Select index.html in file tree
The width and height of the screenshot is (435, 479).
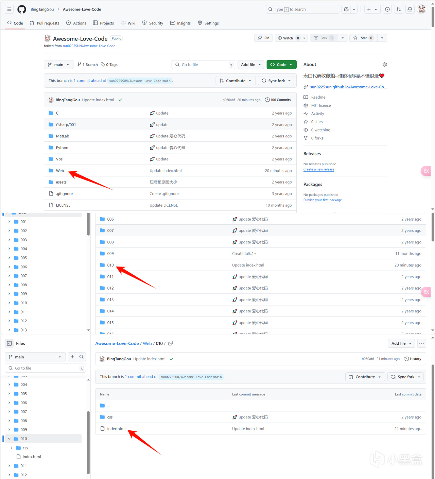point(32,457)
